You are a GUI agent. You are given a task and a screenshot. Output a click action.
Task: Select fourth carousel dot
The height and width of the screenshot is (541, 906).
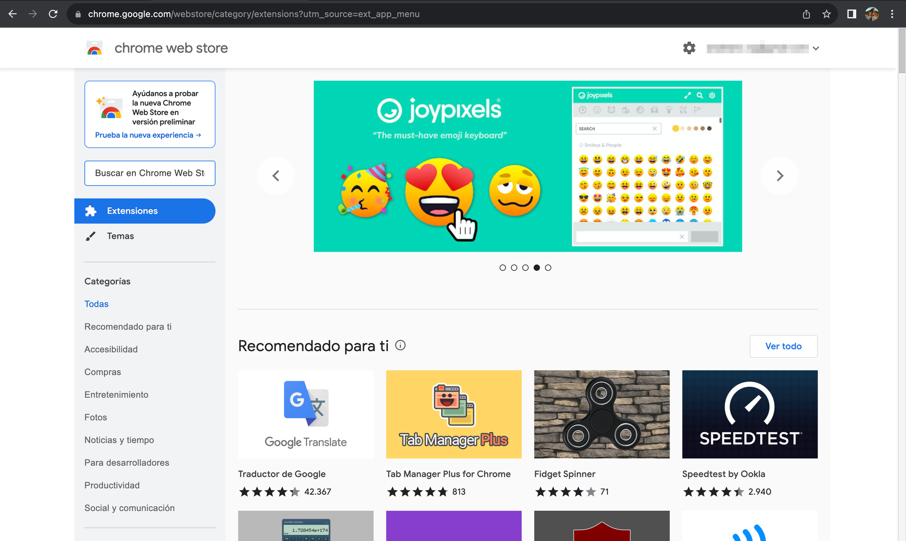tap(536, 268)
